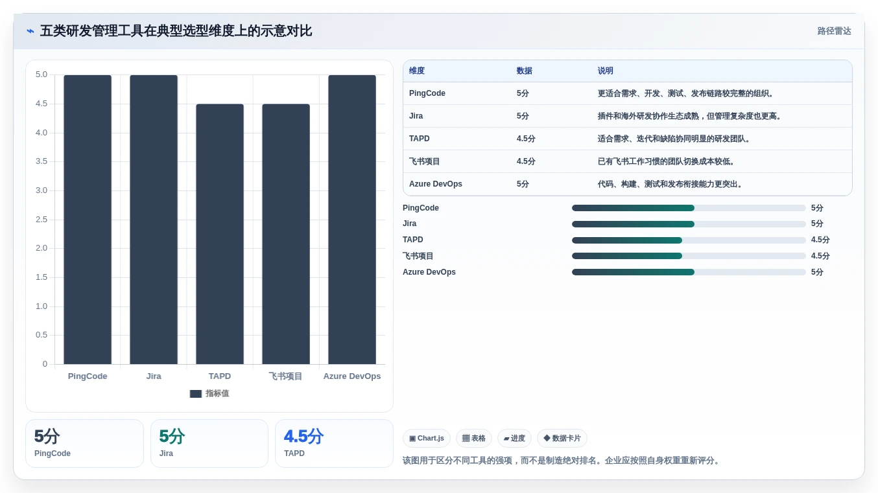
Task: Click the 维度 column header
Action: 417,71
